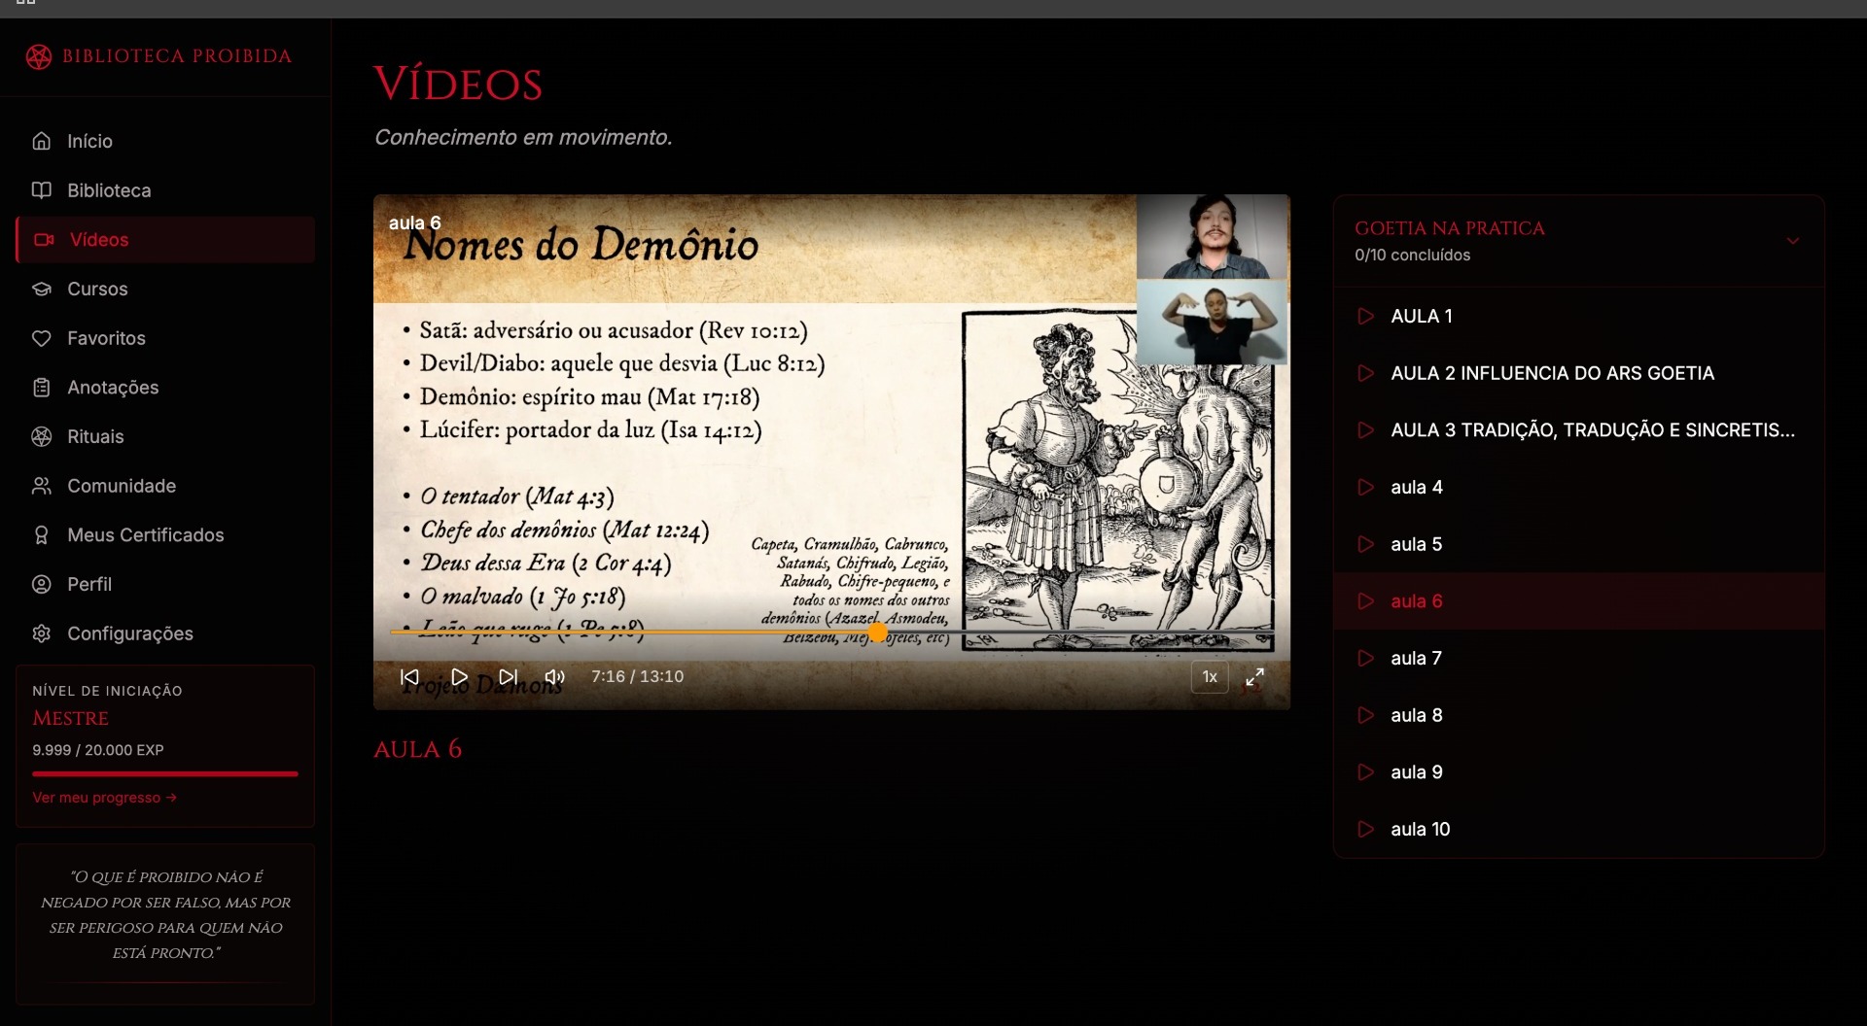The height and width of the screenshot is (1026, 1867).
Task: Click the play icon beside aula 7
Action: [1366, 659]
